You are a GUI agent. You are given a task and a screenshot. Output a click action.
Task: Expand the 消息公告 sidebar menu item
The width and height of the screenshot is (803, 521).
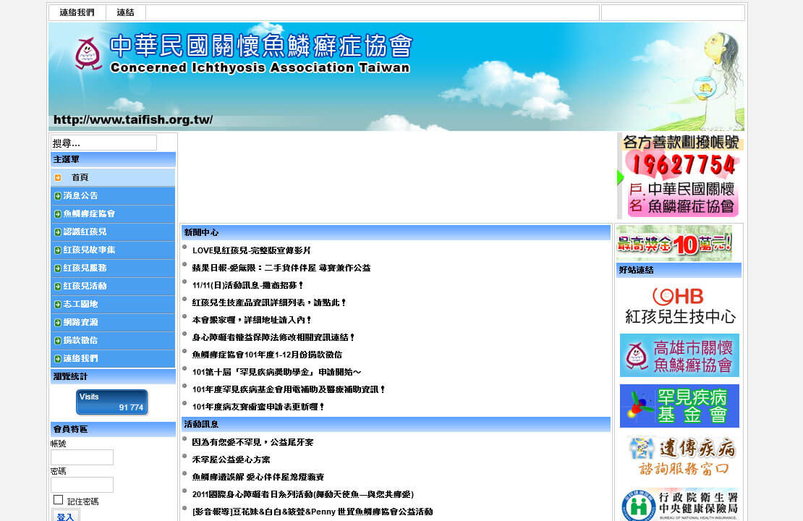[80, 195]
